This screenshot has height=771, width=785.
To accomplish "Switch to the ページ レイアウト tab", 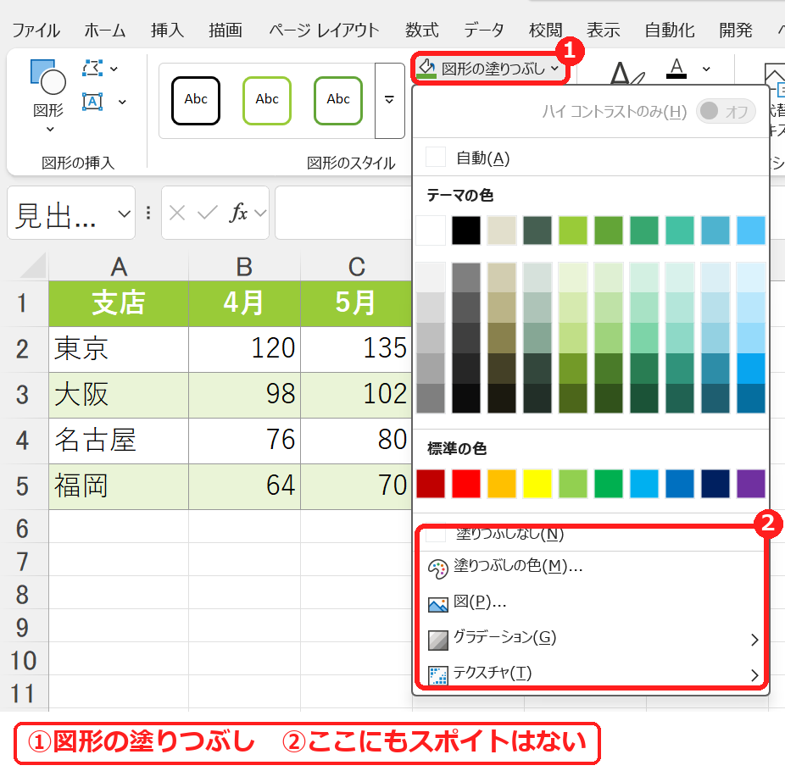I will [324, 30].
